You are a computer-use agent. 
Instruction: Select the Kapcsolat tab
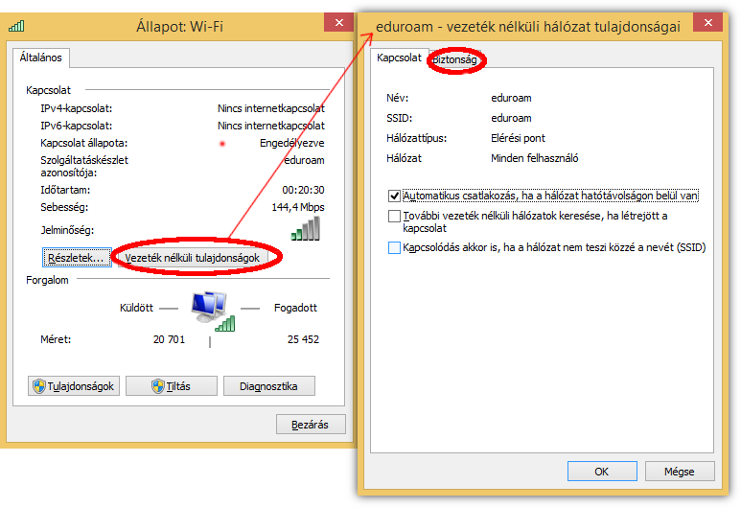coord(399,58)
